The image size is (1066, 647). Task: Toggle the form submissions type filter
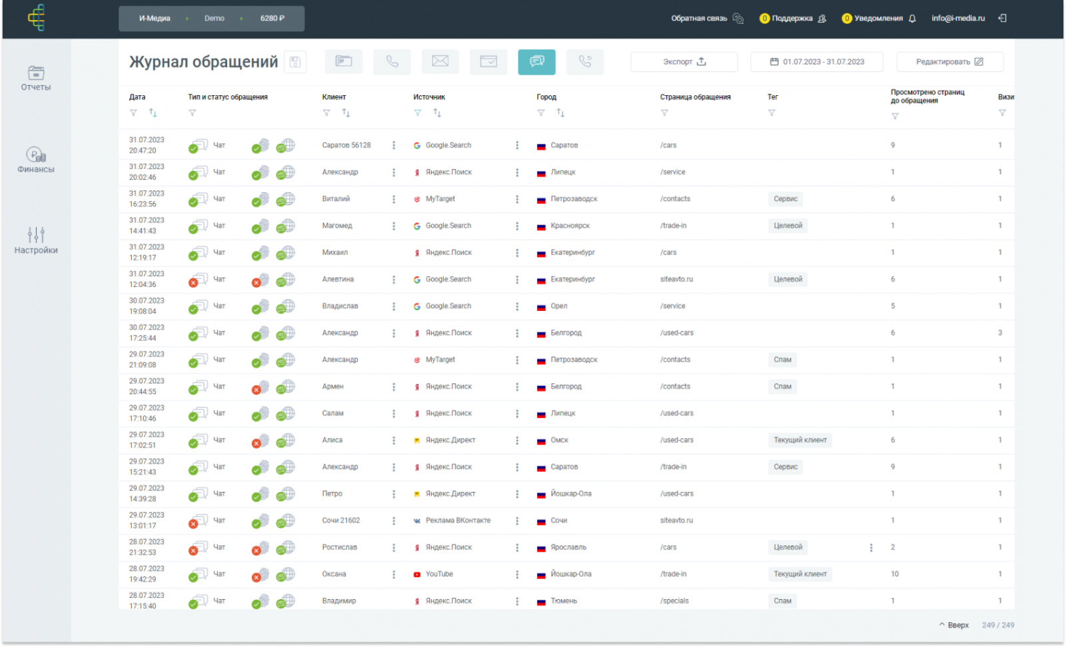pos(488,62)
